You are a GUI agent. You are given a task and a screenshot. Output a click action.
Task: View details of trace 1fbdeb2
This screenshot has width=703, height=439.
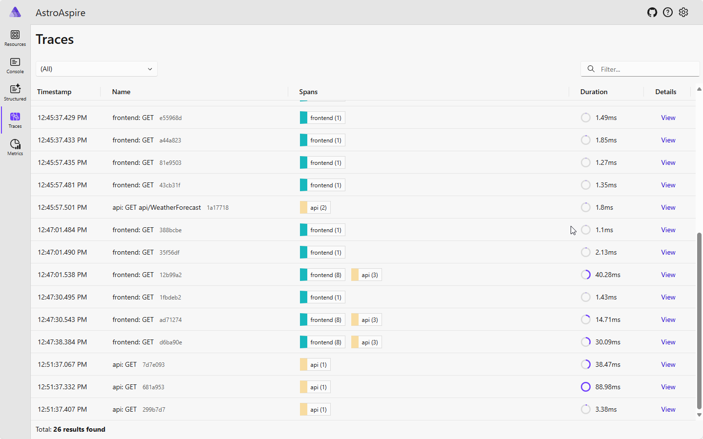click(x=668, y=297)
